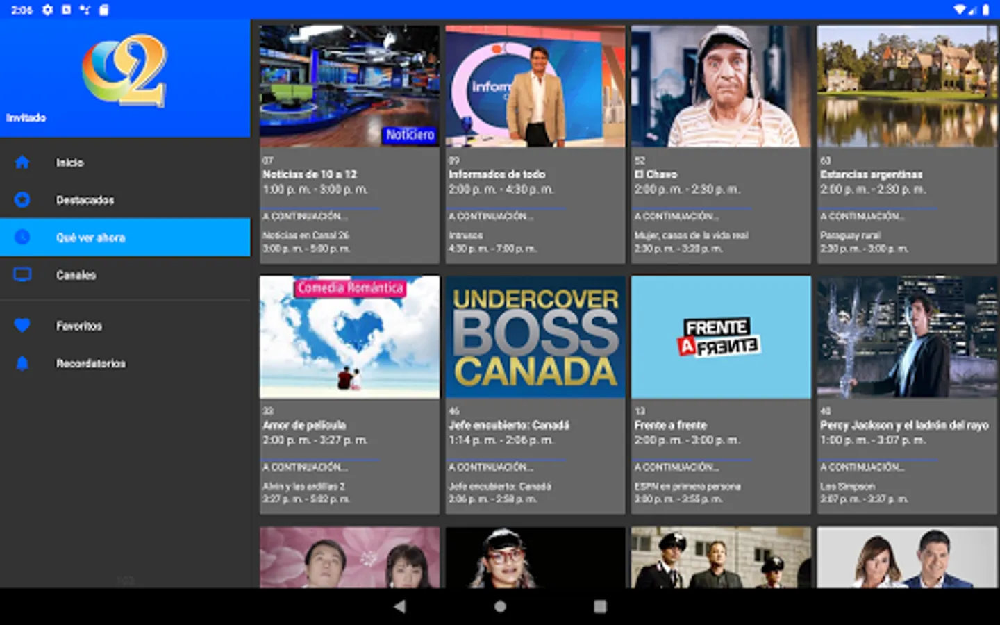Open the Frente a Frente thumbnail

coord(721,337)
